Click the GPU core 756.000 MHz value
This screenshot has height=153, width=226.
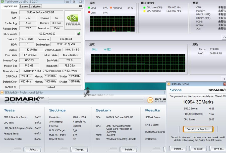click(x=175, y=7)
